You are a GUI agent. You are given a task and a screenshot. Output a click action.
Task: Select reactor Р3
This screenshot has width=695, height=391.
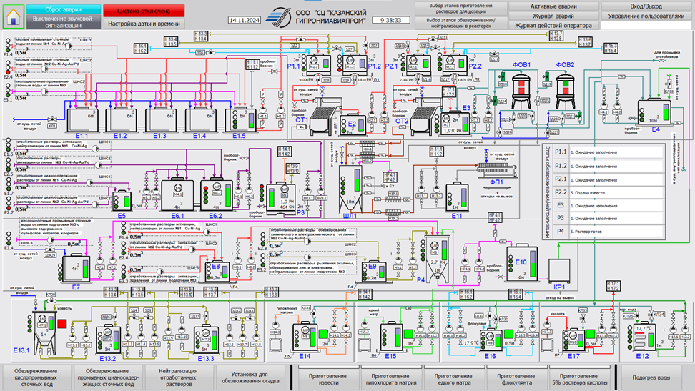(x=280, y=197)
